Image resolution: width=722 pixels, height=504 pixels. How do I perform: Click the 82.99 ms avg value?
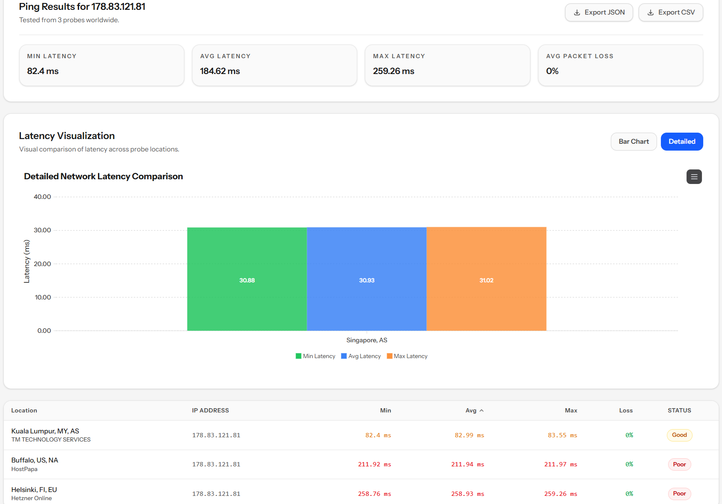(469, 436)
